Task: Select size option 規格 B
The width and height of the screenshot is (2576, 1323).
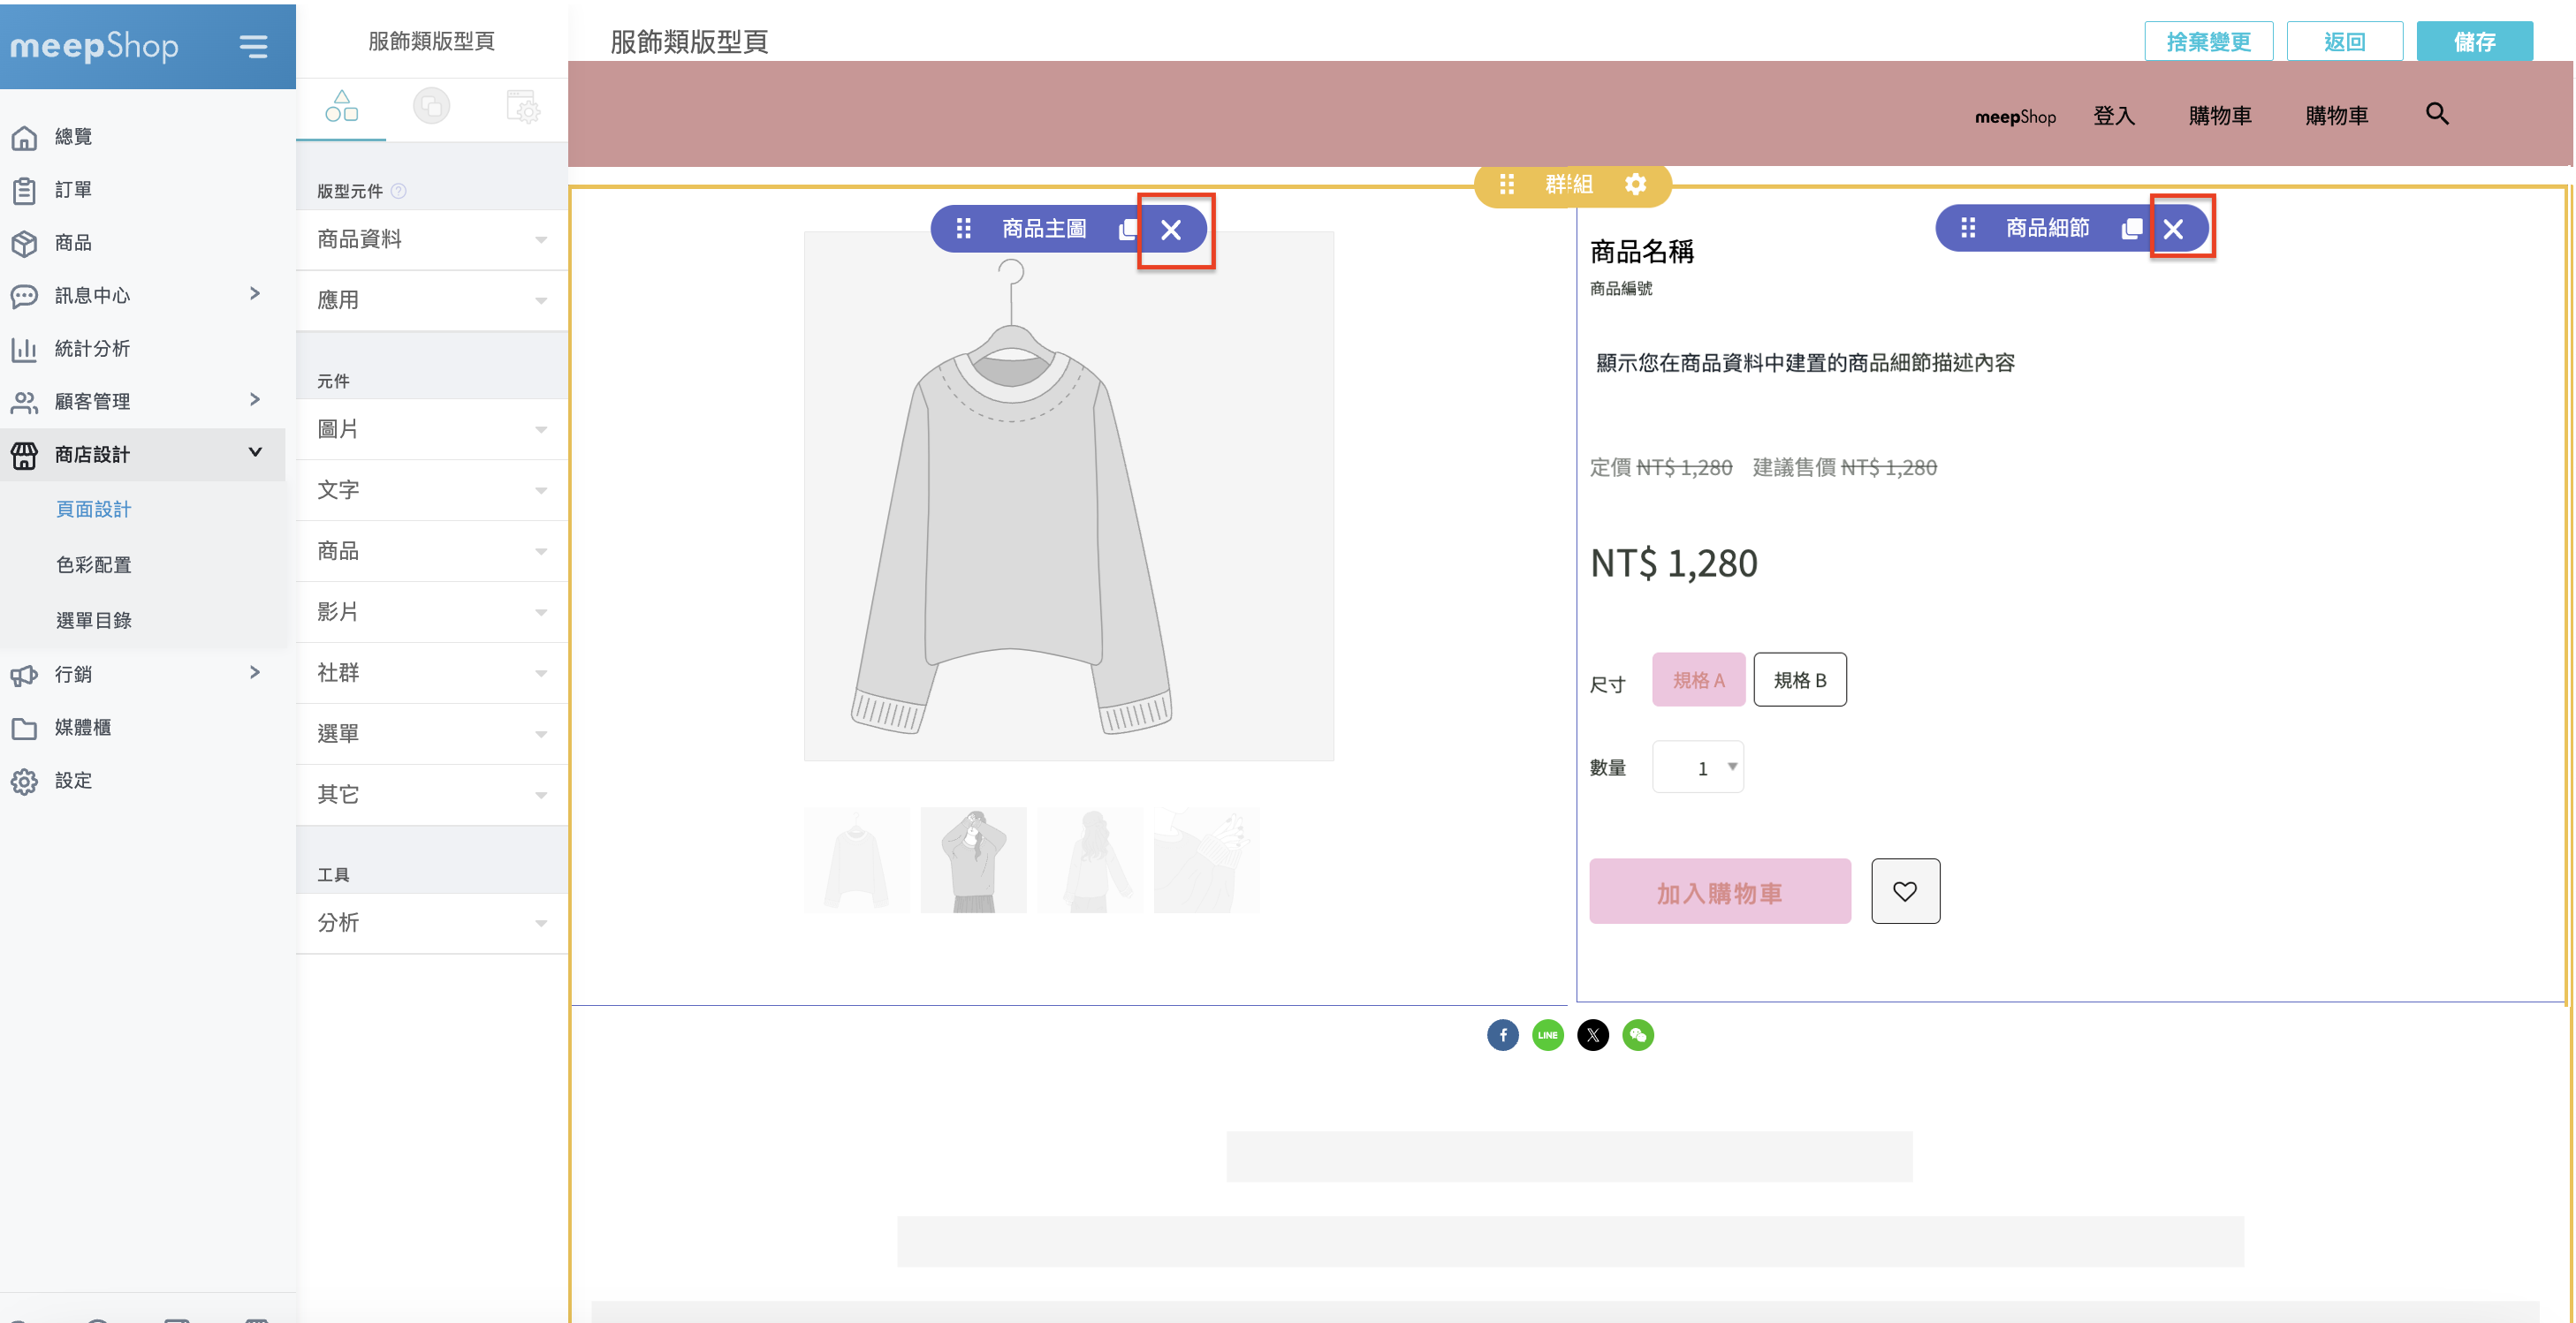Action: [1799, 679]
